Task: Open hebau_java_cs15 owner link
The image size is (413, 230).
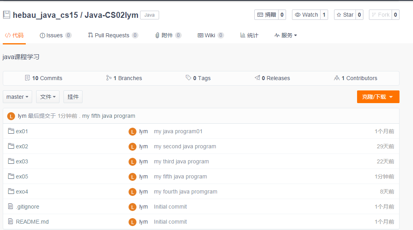Action: (x=45, y=15)
